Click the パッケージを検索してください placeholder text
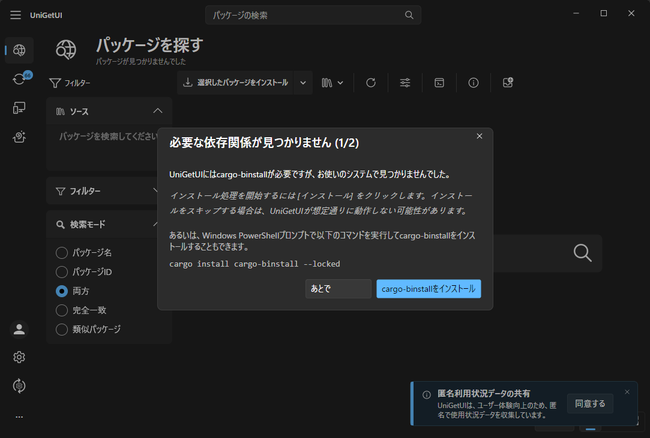The width and height of the screenshot is (650, 438). (x=109, y=136)
